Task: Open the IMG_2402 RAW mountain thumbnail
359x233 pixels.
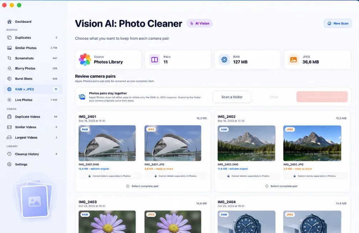Action: (x=246, y=143)
